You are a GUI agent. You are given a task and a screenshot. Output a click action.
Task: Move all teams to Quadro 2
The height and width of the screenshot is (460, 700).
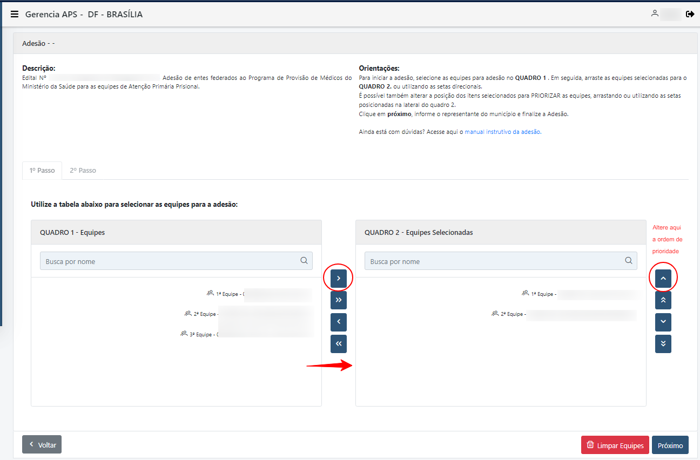tap(339, 300)
